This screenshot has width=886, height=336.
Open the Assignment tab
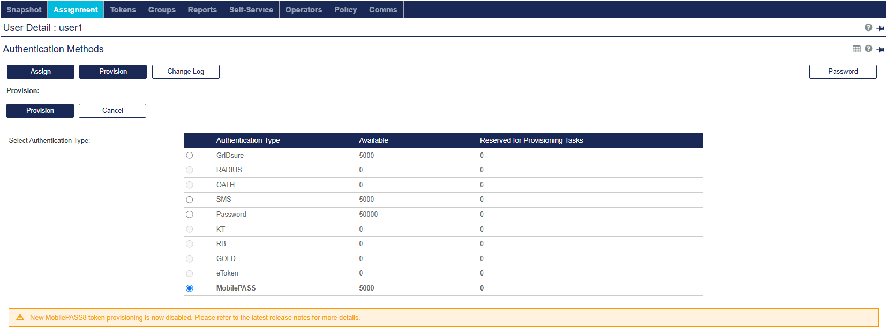coord(76,10)
